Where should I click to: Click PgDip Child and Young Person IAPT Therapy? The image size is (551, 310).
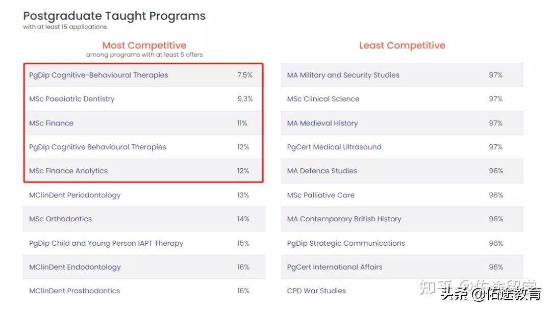(106, 243)
